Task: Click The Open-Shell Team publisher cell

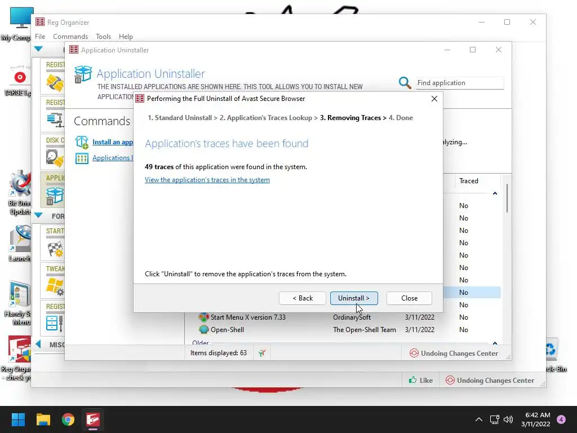Action: [365, 329]
